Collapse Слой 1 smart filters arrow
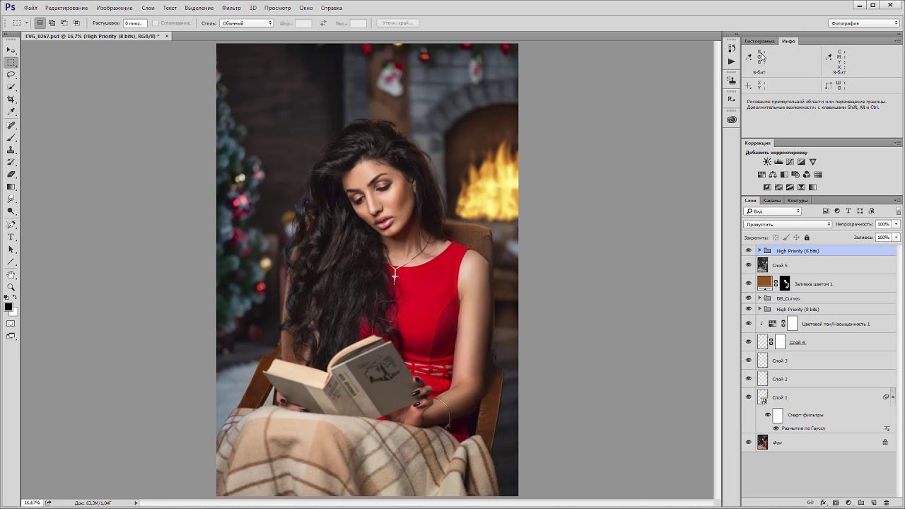This screenshot has width=905, height=509. point(893,397)
